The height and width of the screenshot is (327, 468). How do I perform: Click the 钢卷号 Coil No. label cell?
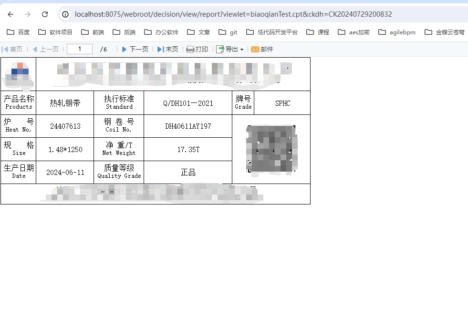click(119, 126)
